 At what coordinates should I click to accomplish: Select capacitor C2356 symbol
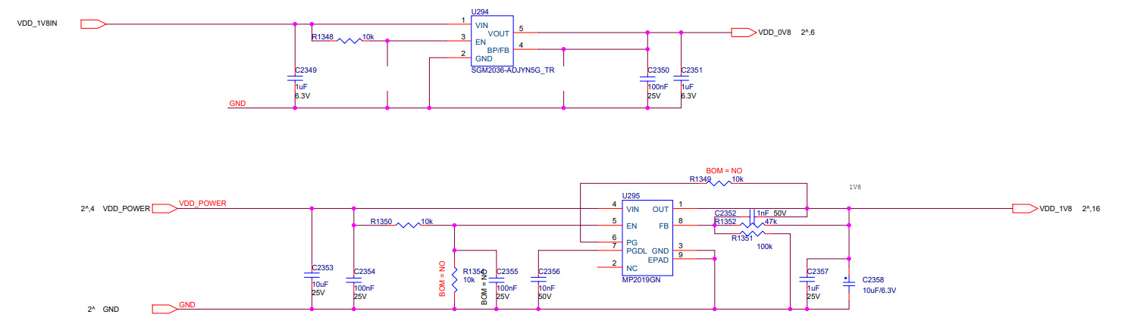point(537,277)
